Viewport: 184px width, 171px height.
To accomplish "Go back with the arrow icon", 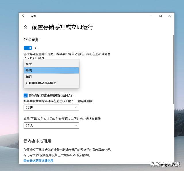I will [24, 16].
